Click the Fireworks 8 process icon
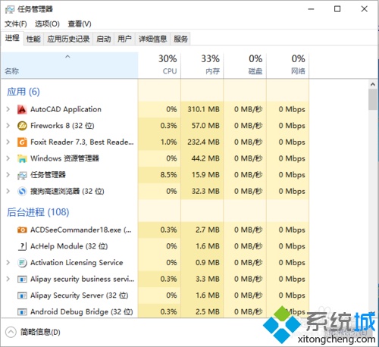 coord(22,126)
